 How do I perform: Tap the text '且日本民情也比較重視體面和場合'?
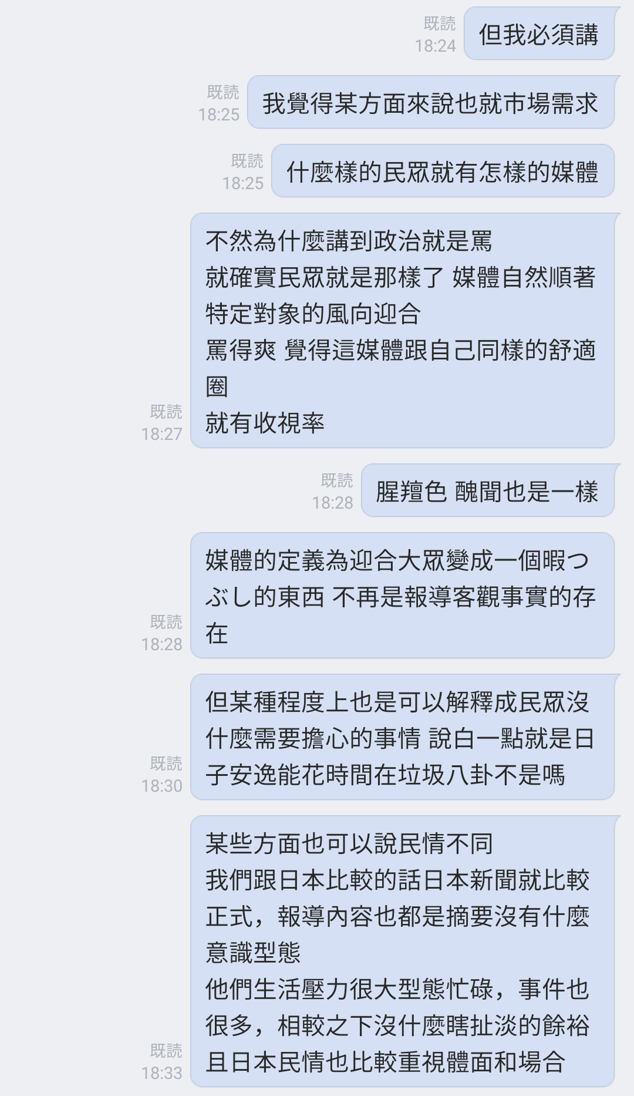[385, 1062]
